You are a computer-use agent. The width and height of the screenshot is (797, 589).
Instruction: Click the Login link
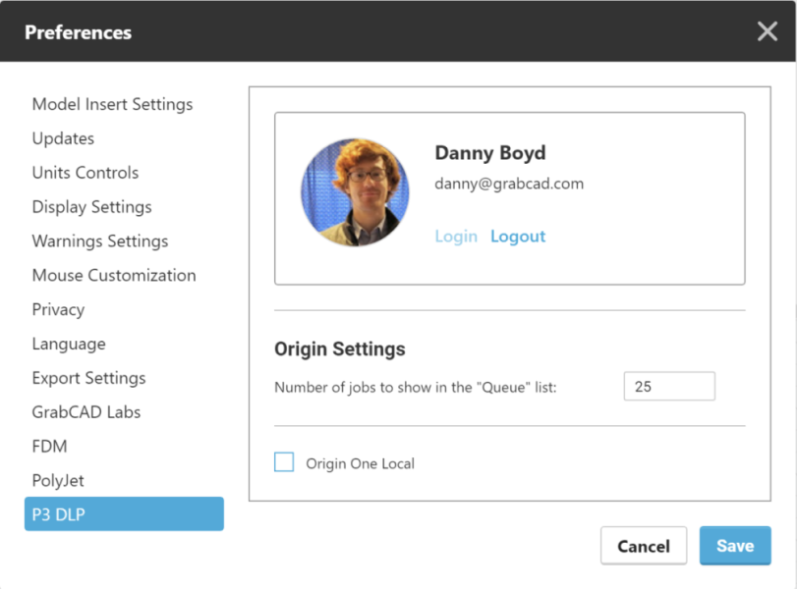tap(456, 237)
